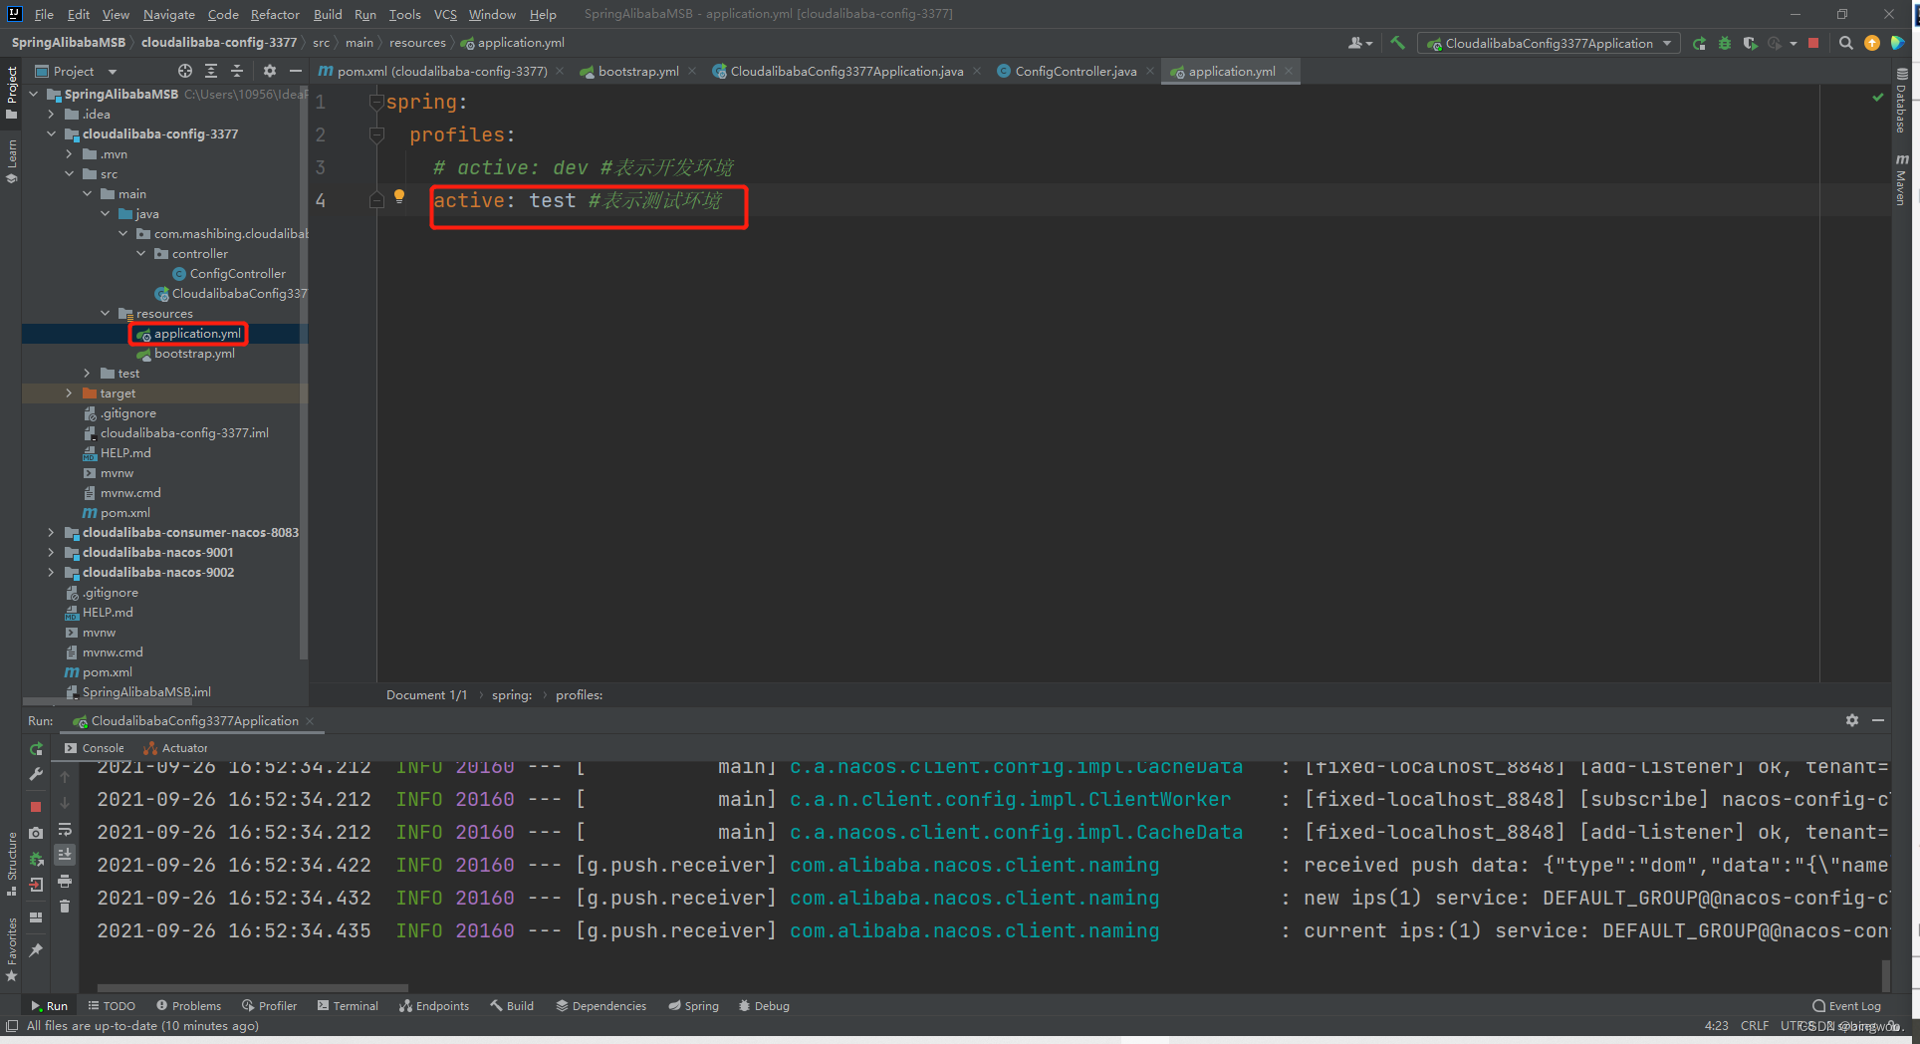Open Project view selector dropdown
Viewport: 1920px width, 1044px height.
pyautogui.click(x=77, y=71)
